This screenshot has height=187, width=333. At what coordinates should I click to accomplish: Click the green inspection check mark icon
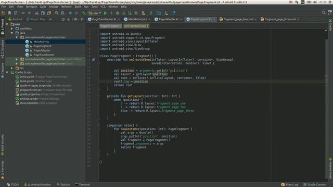pyautogui.click(x=326, y=31)
